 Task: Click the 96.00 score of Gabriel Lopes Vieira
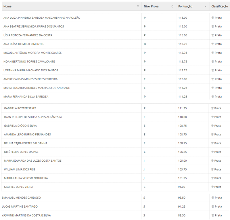(182, 187)
